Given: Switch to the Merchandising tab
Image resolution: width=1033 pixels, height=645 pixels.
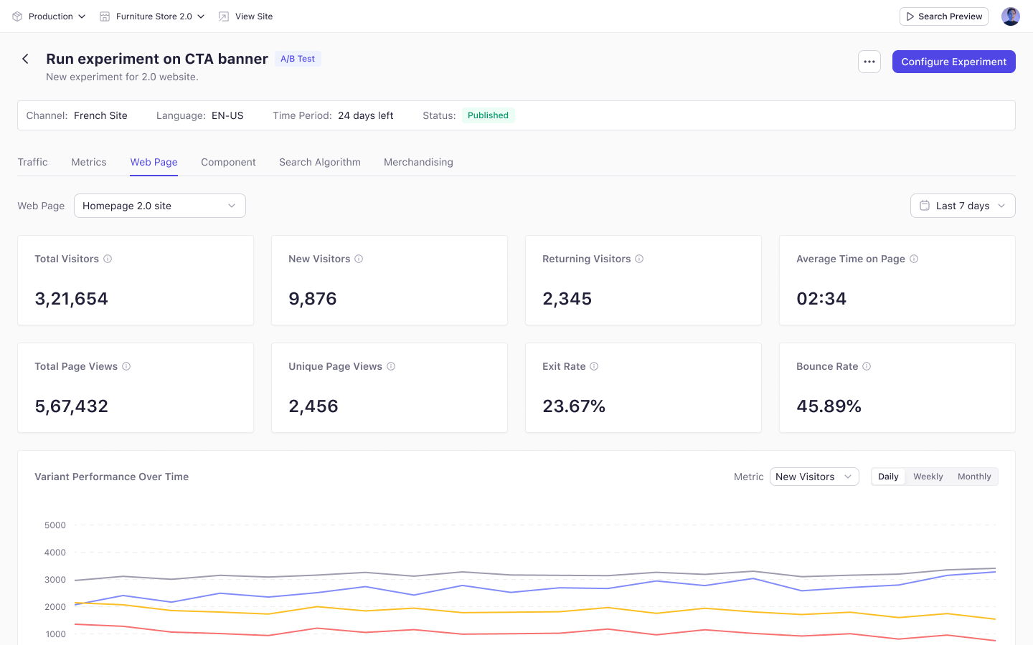Looking at the screenshot, I should click(418, 162).
